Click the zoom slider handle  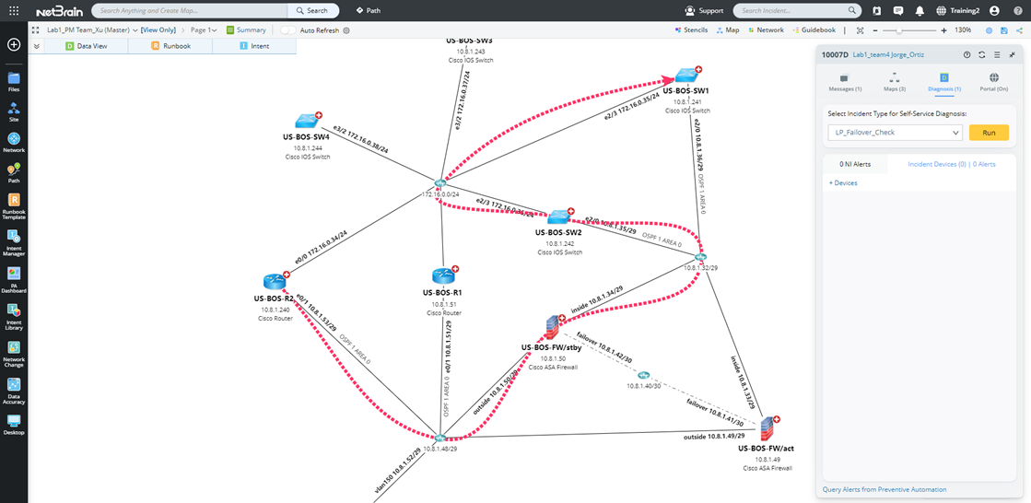(x=899, y=30)
